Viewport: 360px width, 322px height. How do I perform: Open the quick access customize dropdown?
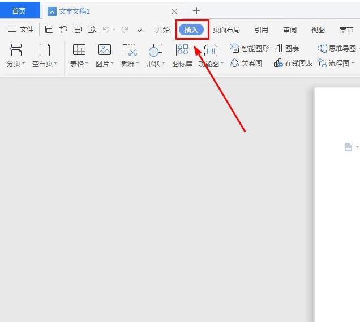click(x=139, y=29)
